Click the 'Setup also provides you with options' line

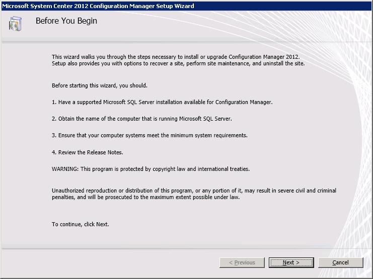[x=178, y=64]
